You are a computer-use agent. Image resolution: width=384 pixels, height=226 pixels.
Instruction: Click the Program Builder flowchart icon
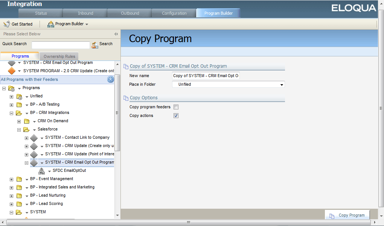coord(50,24)
